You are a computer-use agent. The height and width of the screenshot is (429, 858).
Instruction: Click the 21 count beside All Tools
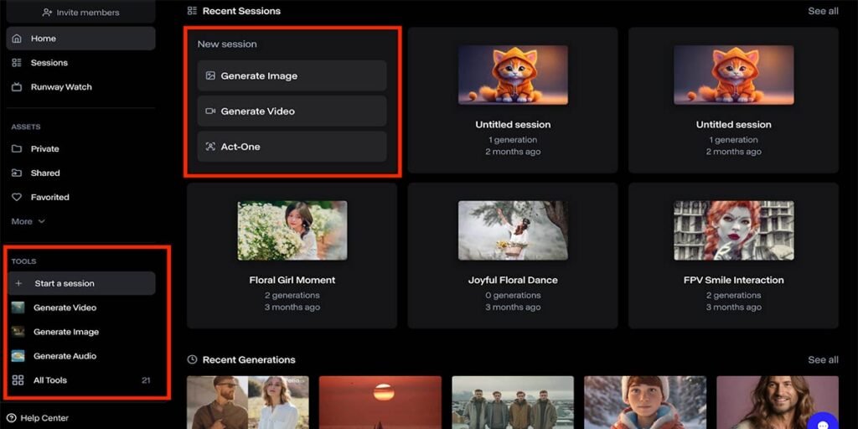(146, 380)
